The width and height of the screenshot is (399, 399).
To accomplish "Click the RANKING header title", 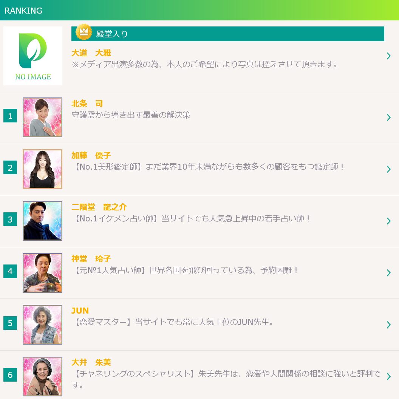I will (23, 11).
